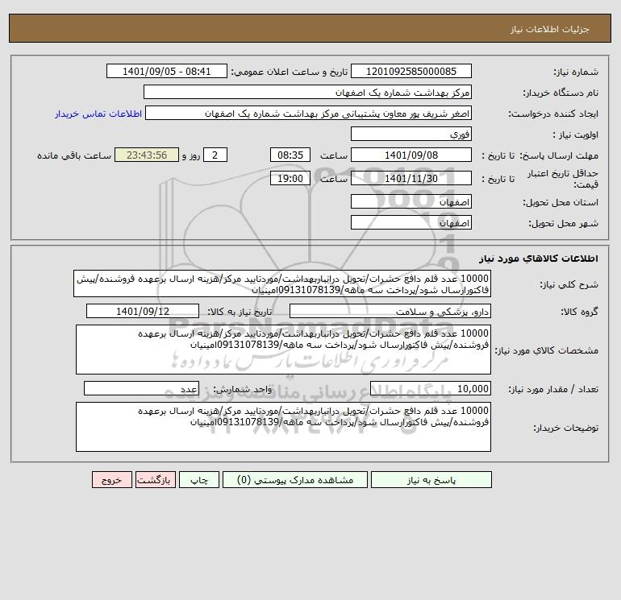Click the شماره نیاز label
621x600 pixels.
coord(576,72)
